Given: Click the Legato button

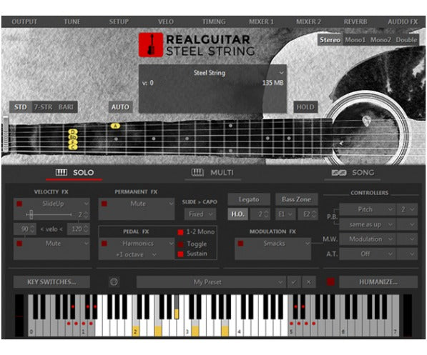Looking at the screenshot, I should point(249,199).
